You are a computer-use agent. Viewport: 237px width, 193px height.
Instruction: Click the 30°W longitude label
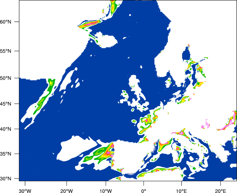[x=25, y=191]
